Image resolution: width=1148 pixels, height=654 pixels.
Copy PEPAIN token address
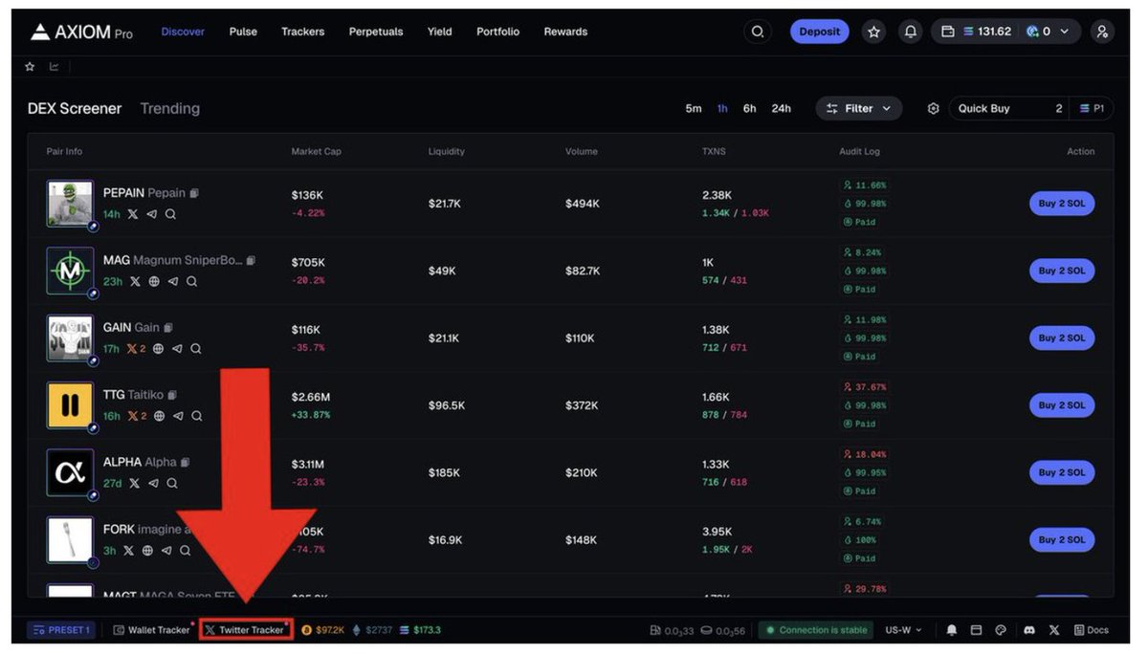click(194, 193)
